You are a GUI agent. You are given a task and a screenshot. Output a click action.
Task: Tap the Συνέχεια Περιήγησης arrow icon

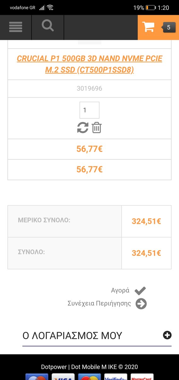(141, 304)
